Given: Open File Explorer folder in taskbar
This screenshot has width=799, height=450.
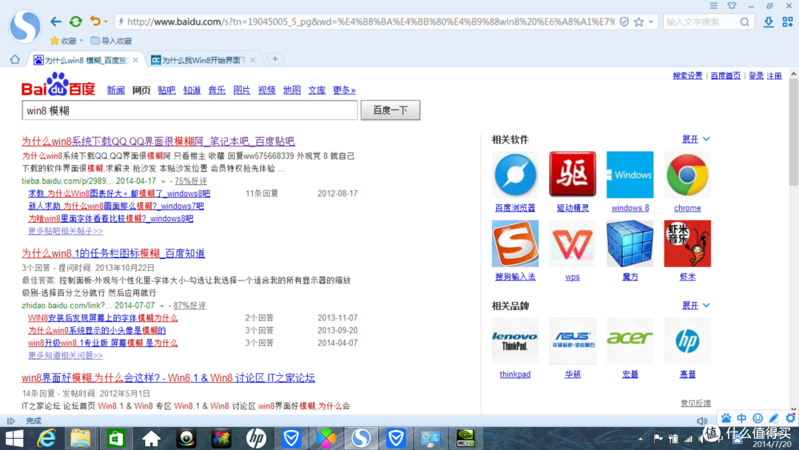Looking at the screenshot, I should (x=81, y=438).
